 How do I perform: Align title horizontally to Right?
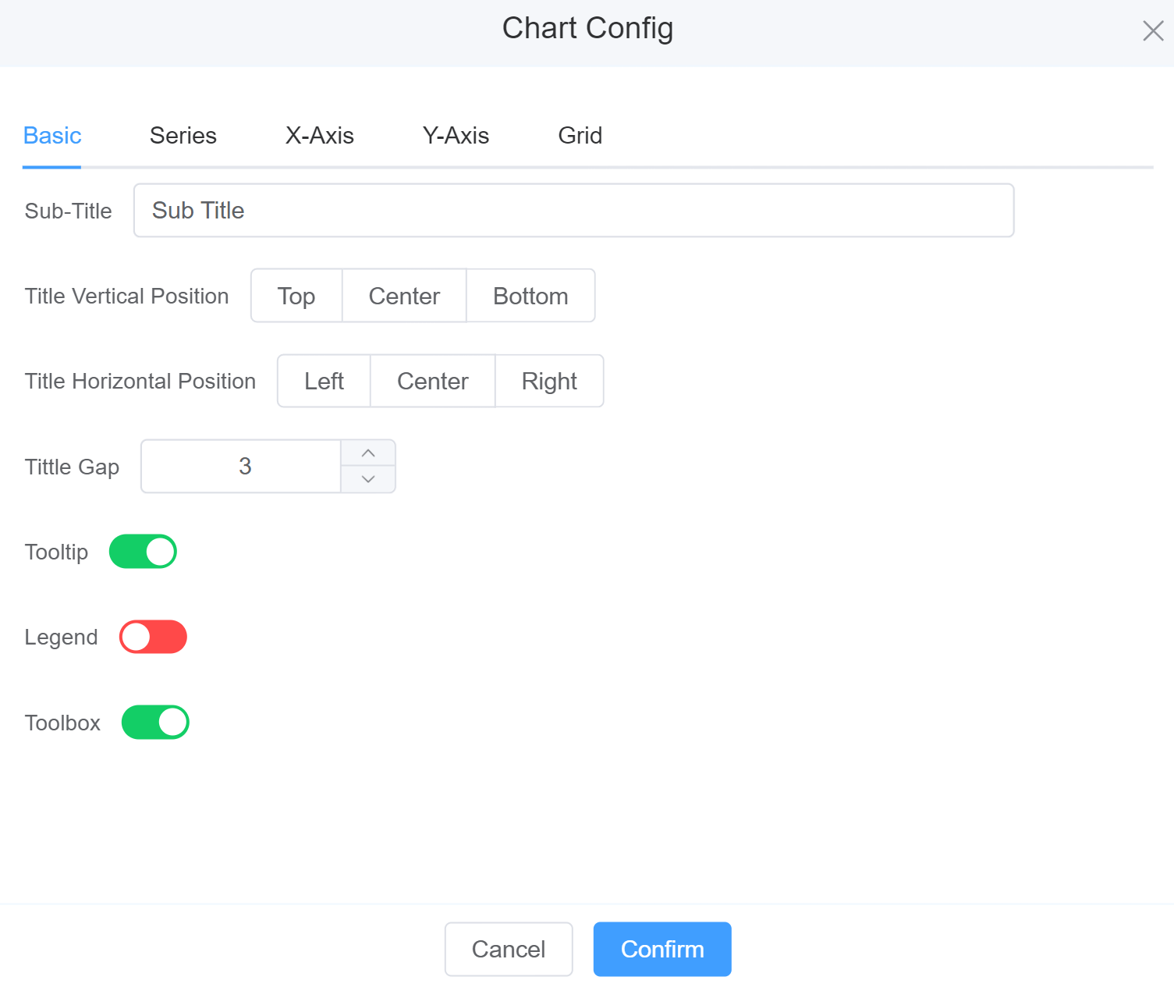pos(549,381)
